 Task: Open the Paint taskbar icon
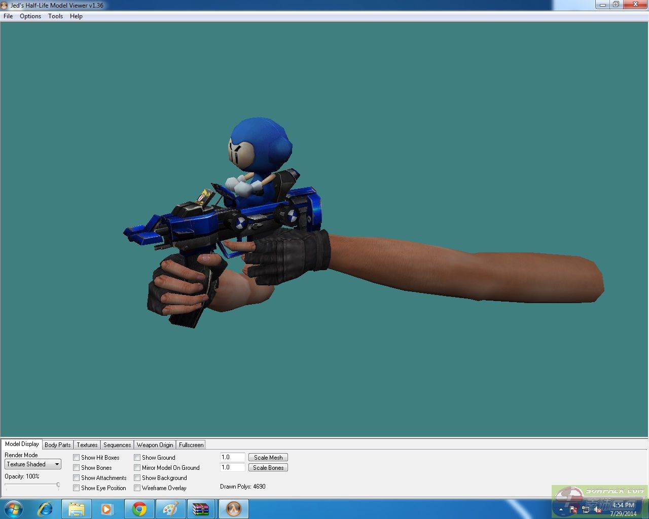pos(170,509)
